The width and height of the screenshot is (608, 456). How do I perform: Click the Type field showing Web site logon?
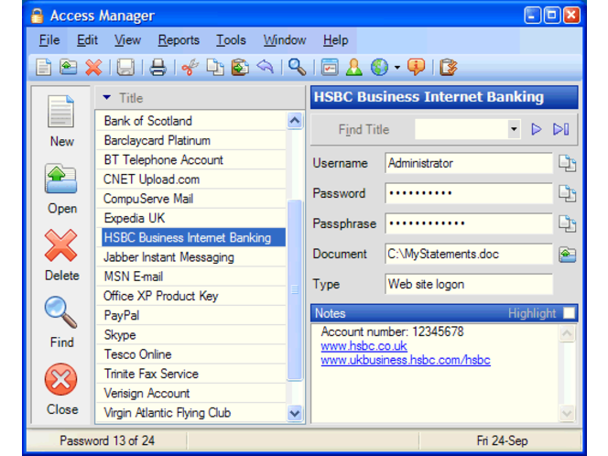click(469, 284)
